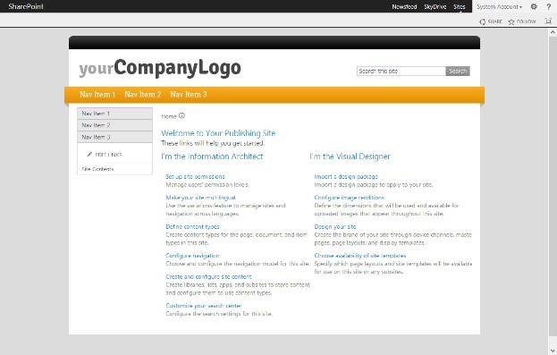This screenshot has height=355, width=557.
Task: Open Configure image renditions link
Action: pos(350,198)
